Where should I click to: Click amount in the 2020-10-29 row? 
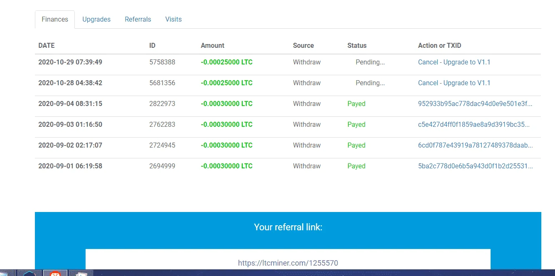226,62
